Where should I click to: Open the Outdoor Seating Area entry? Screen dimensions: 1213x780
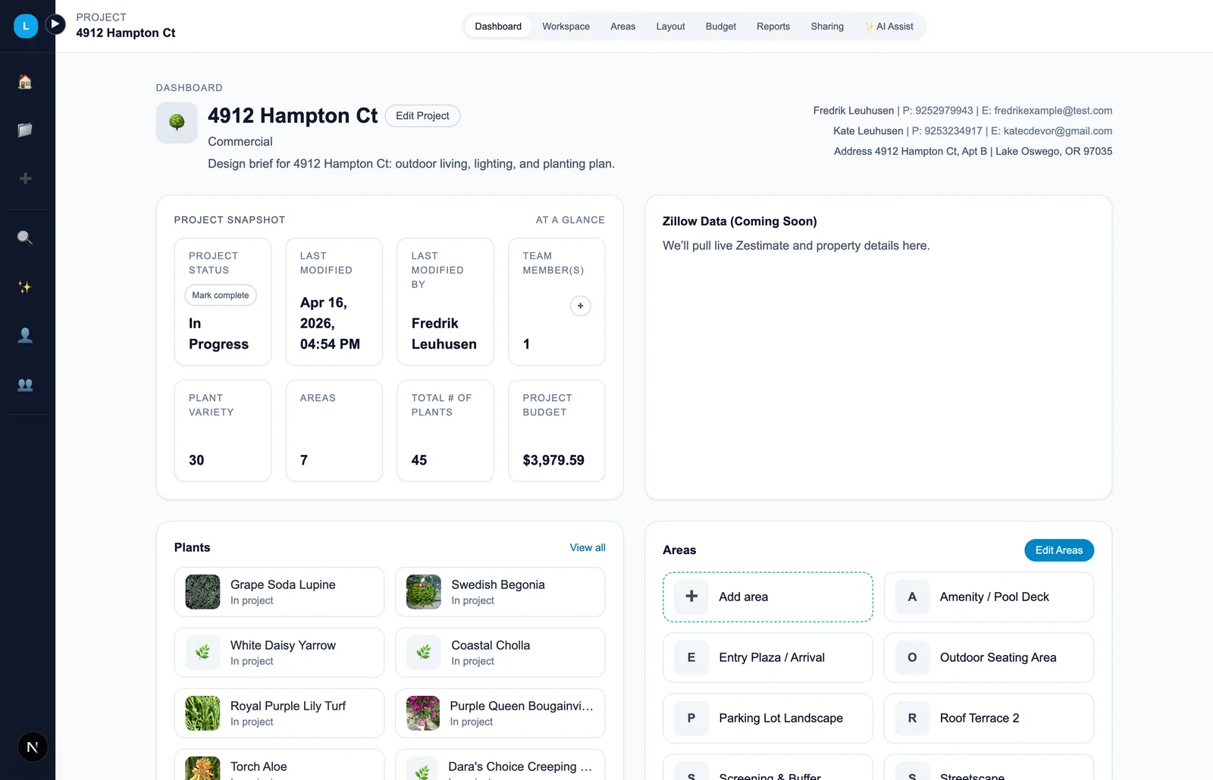tap(989, 658)
